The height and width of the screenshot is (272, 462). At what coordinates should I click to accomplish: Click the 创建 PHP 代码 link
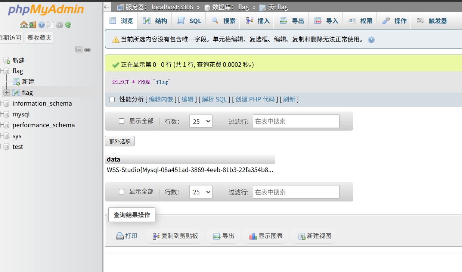coord(255,99)
